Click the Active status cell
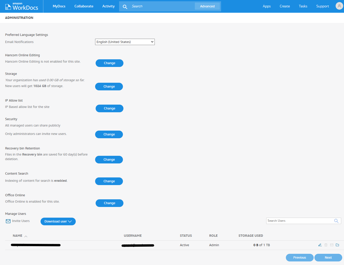The image size is (344, 265). point(184,245)
